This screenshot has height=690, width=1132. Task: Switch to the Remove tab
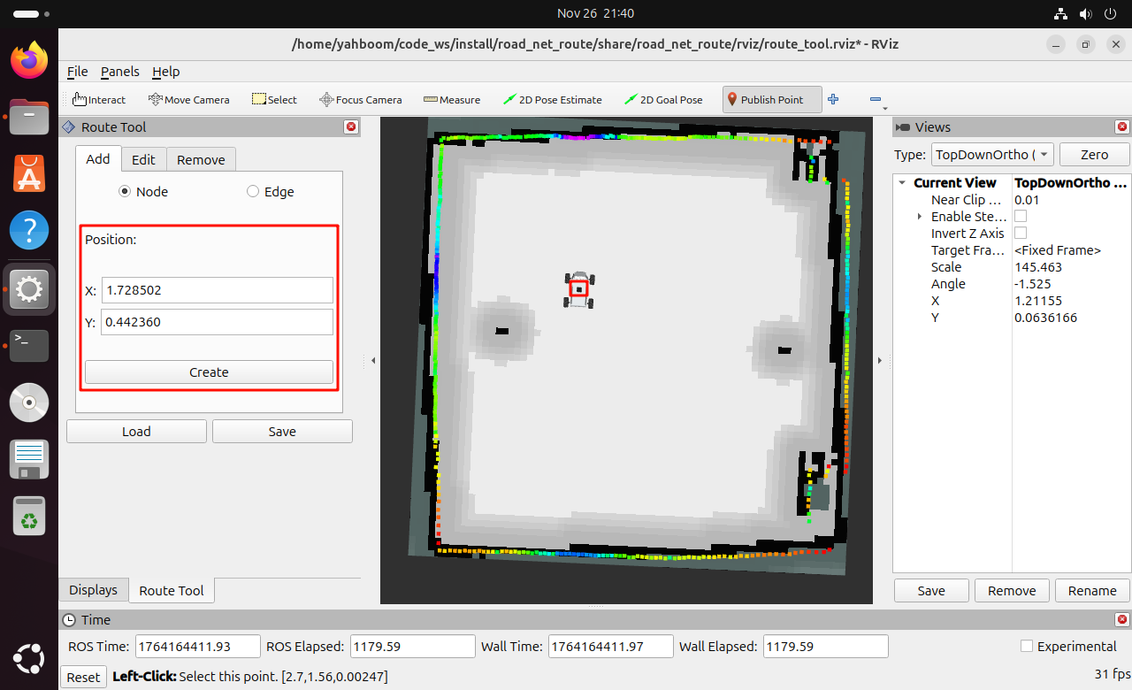click(201, 160)
